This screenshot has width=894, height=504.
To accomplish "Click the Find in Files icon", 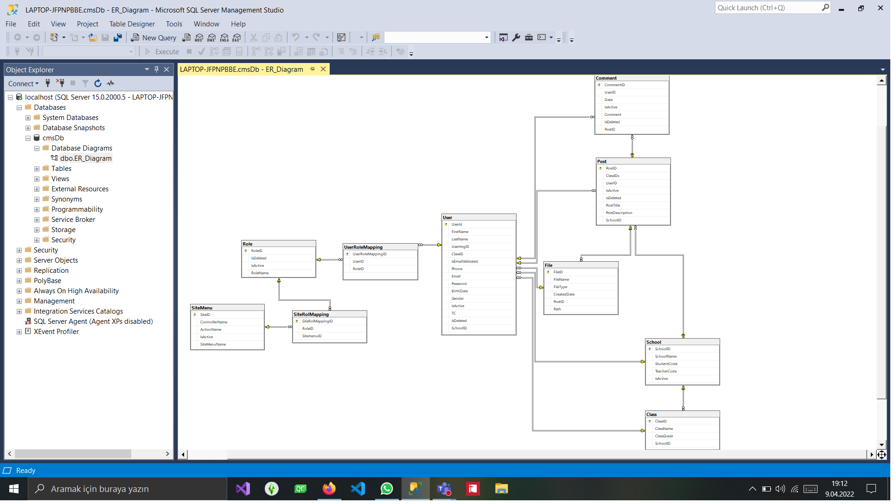I will (x=376, y=38).
